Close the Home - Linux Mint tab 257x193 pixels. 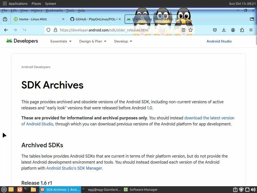tap(63, 19)
